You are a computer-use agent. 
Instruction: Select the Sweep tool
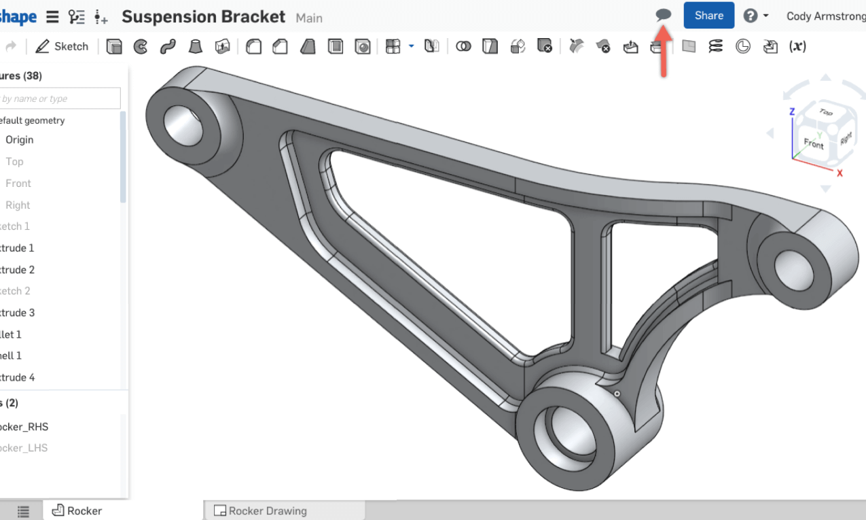[166, 46]
